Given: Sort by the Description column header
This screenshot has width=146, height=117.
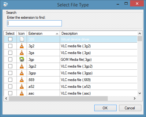Looking at the screenshot, I should click(x=99, y=33).
